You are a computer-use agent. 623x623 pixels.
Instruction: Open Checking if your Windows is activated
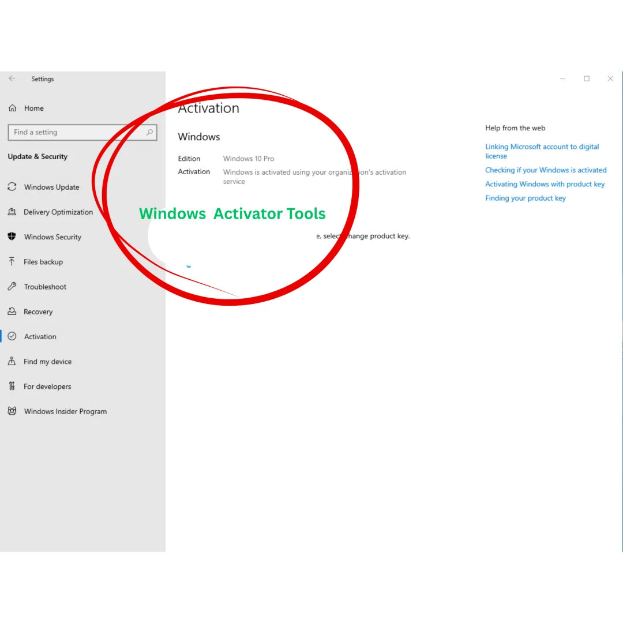546,170
